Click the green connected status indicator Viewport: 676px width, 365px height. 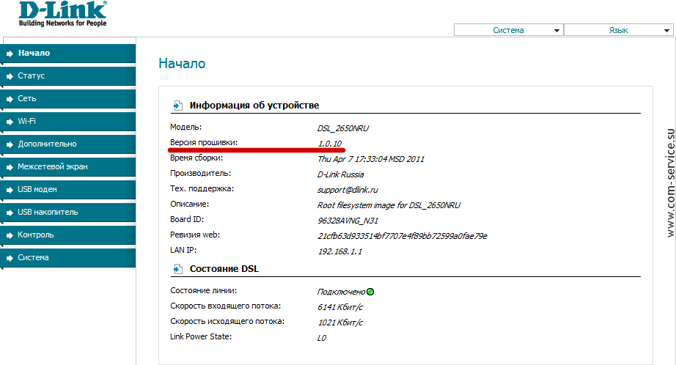pyautogui.click(x=370, y=292)
